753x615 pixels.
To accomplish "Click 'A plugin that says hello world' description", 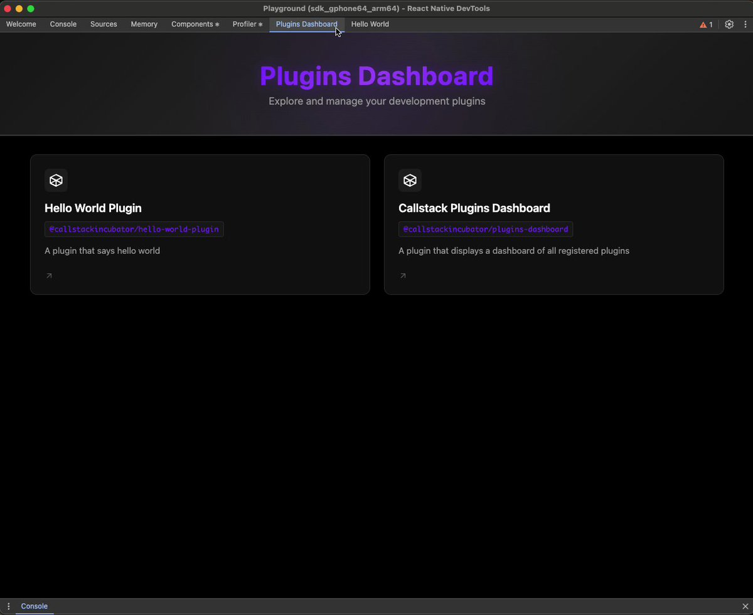I will point(102,251).
